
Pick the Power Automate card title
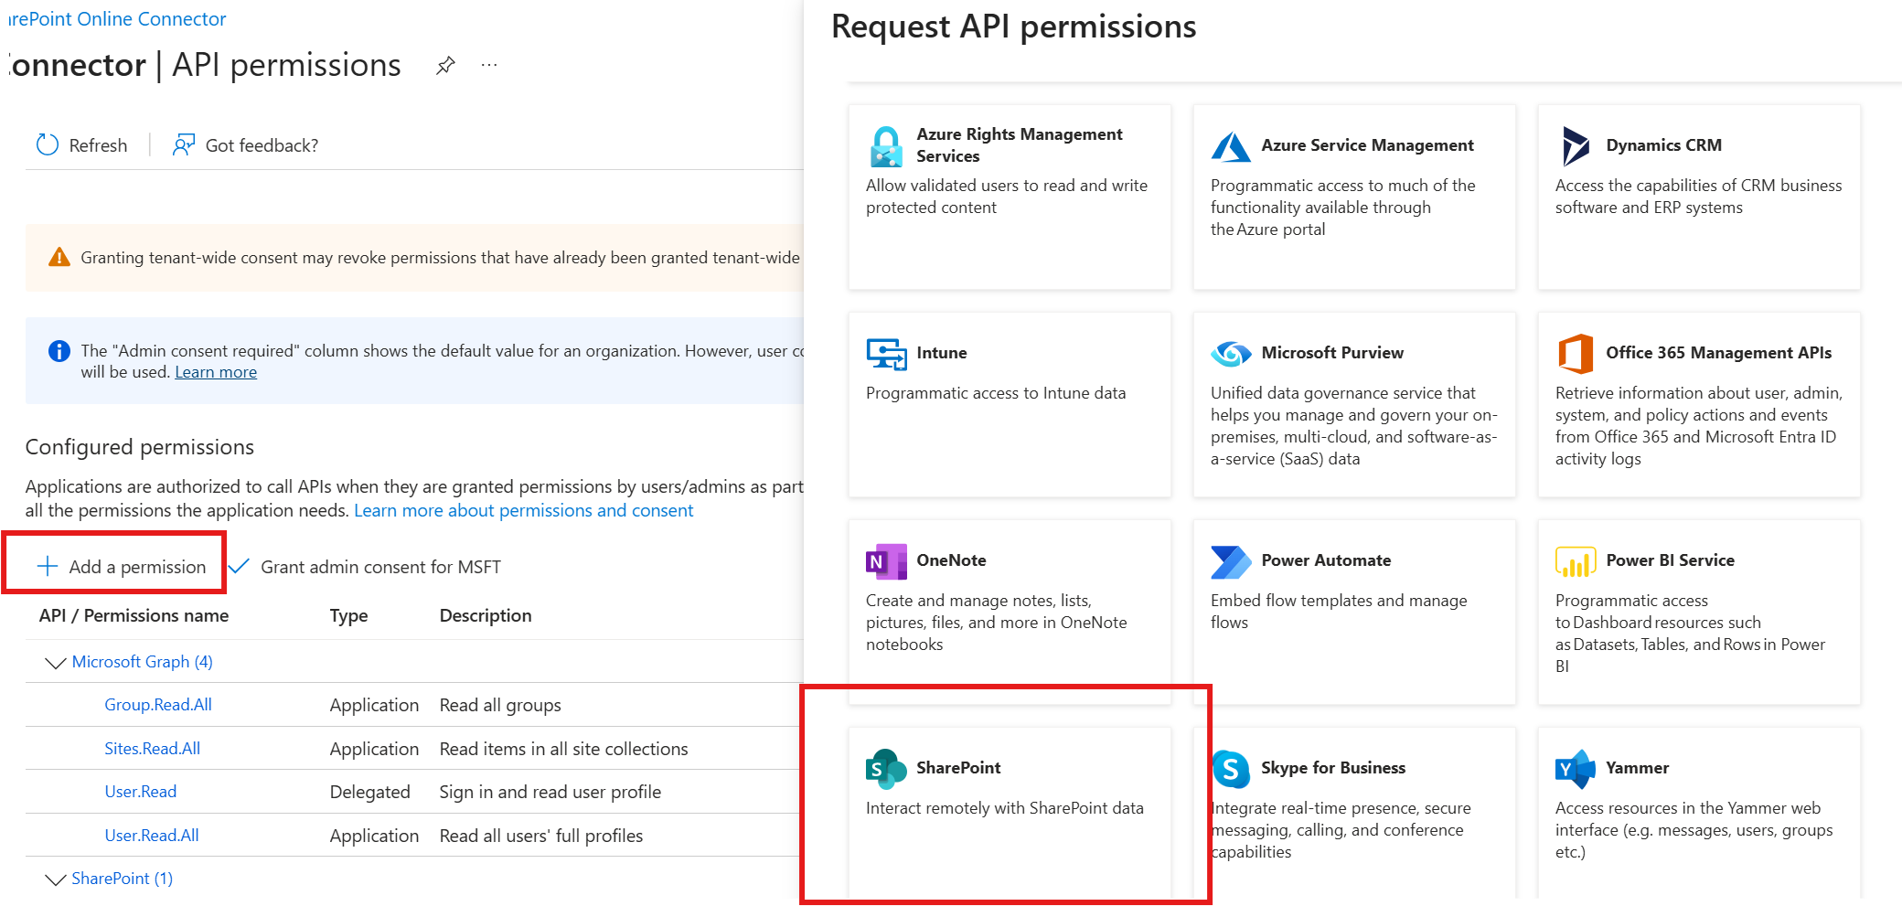(x=1326, y=560)
